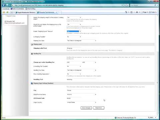Switch to the Apple Notebooks browser tab
The width and height of the screenshot is (160, 120).
pos(26,12)
